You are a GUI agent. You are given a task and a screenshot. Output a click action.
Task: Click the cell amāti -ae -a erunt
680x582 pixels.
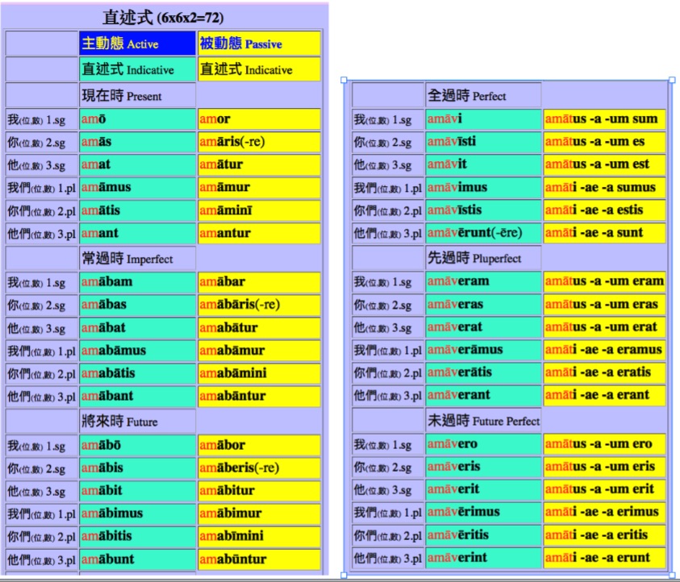(x=604, y=558)
